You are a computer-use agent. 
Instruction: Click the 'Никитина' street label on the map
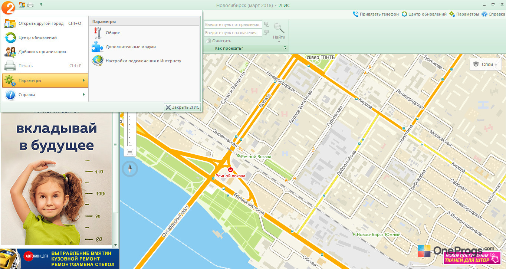[406, 134]
